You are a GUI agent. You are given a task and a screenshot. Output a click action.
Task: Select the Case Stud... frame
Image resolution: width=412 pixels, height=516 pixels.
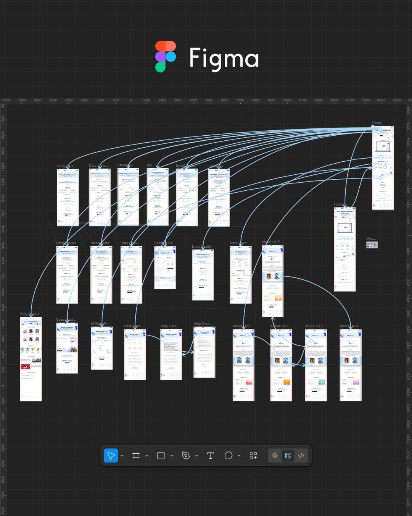click(67, 348)
